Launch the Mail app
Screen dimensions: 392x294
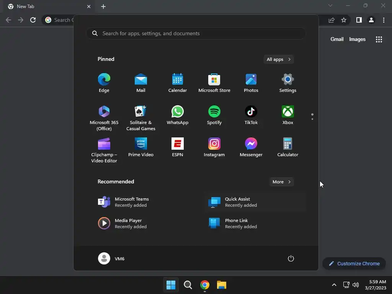(141, 83)
